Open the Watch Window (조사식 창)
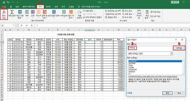Image resolution: width=190 pixels, height=101 pixels. pos(139,15)
